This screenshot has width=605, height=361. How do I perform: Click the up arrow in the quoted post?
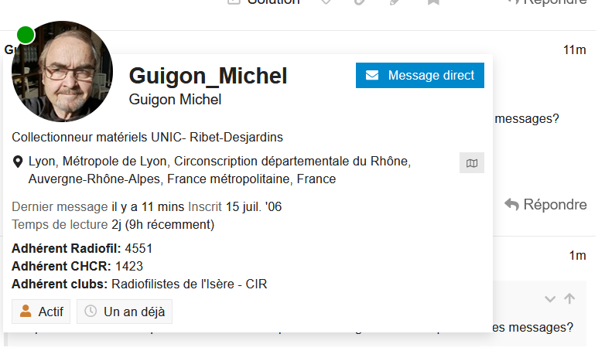[x=570, y=298]
